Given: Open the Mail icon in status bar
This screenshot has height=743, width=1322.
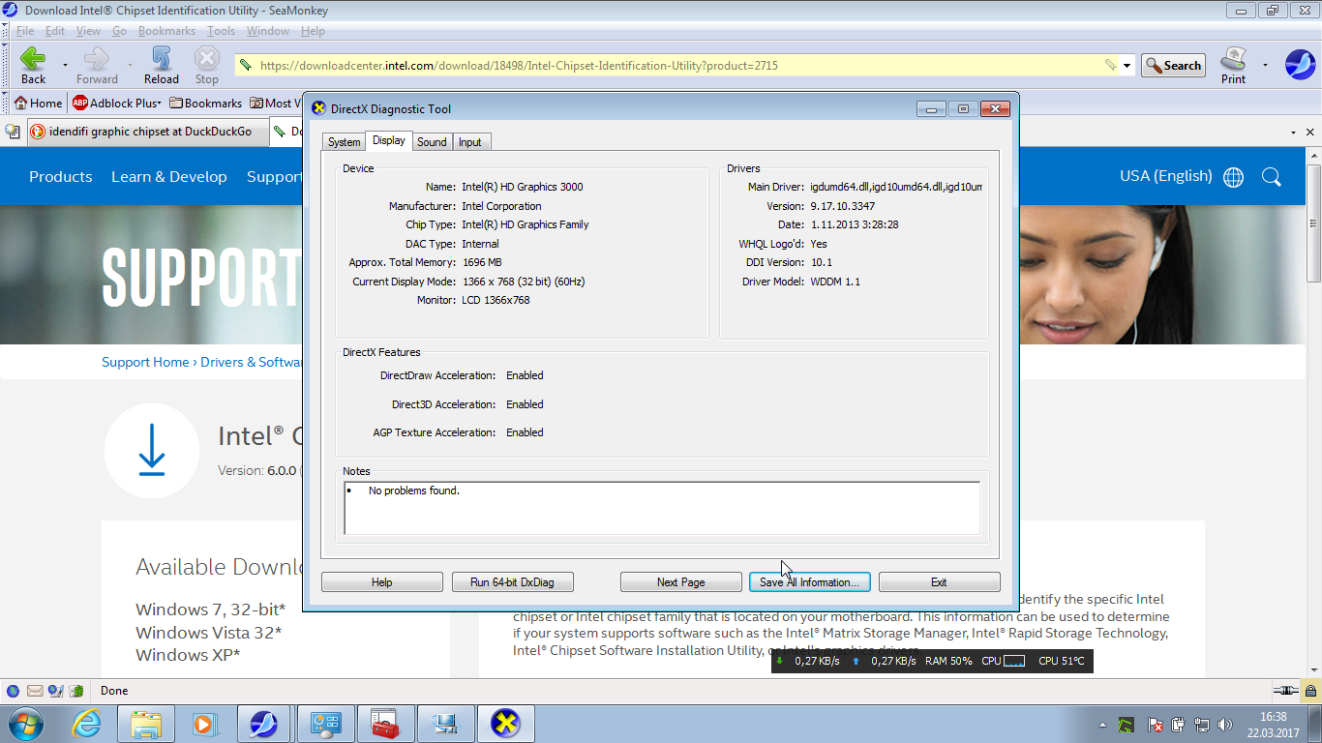Looking at the screenshot, I should [35, 691].
